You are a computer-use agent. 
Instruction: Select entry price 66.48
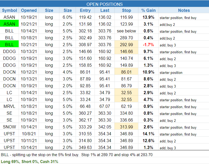point(85,106)
